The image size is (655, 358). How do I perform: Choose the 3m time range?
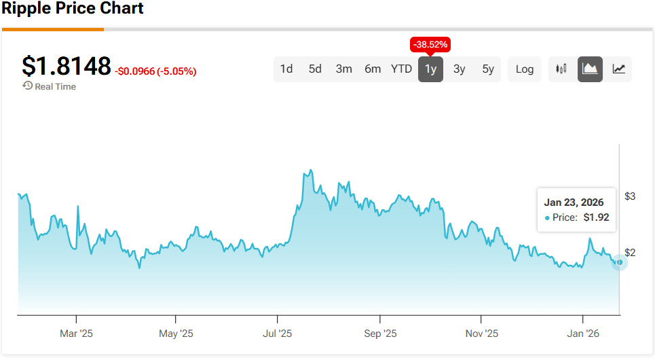pos(344,69)
